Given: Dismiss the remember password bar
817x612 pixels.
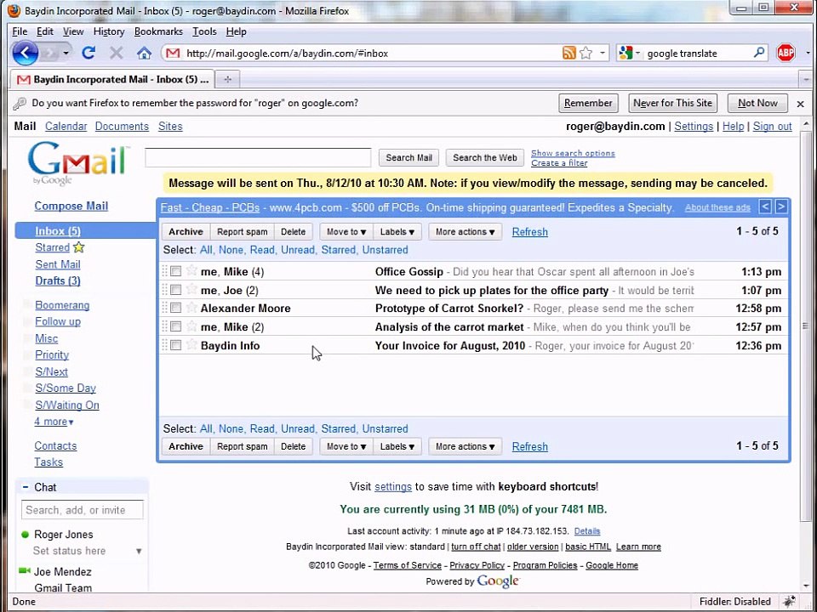Looking at the screenshot, I should tap(800, 104).
